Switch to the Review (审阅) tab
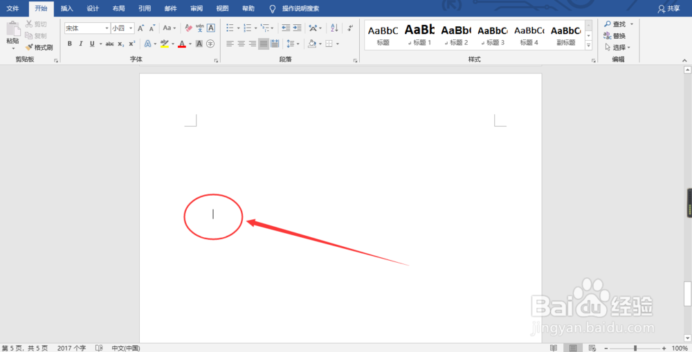Viewport: 692px width, 352px height. tap(197, 8)
